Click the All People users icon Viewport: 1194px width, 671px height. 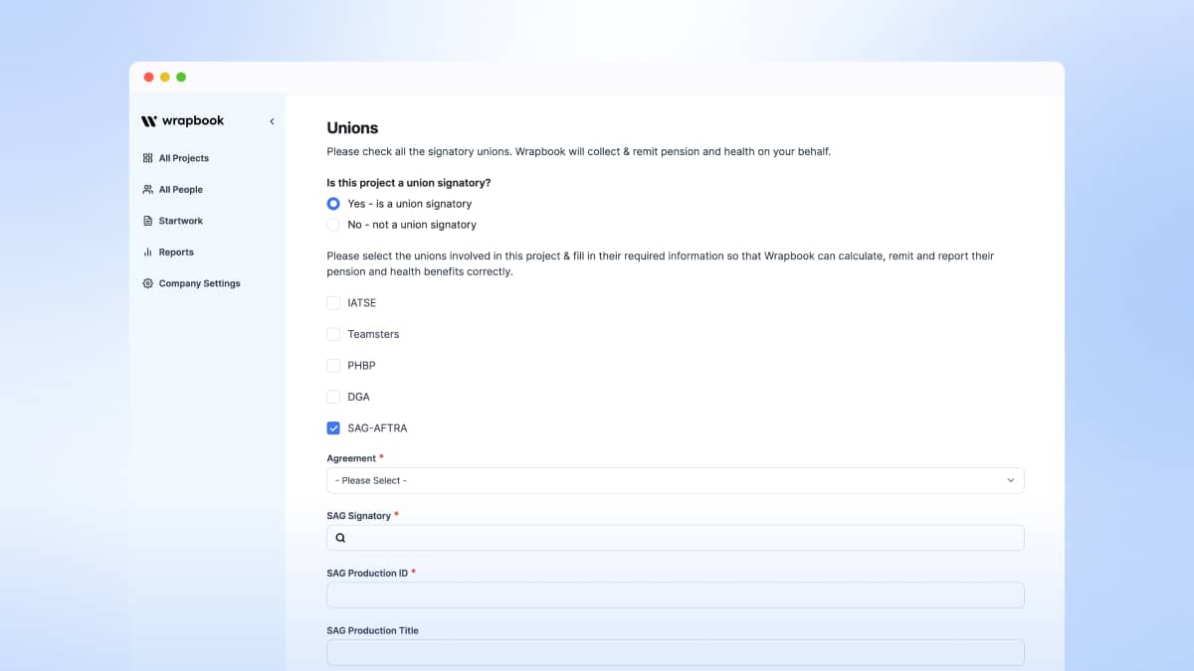(148, 189)
